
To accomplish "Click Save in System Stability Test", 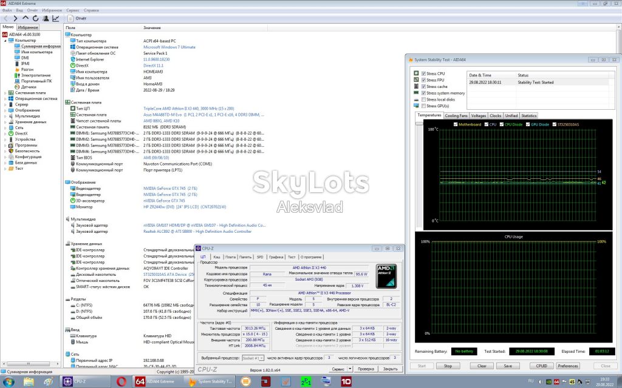I will [508, 366].
